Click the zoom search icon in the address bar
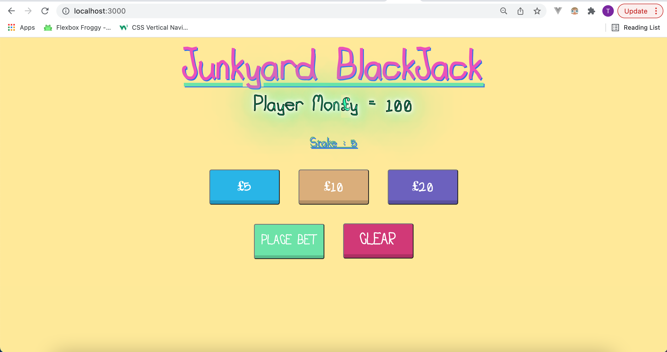667x352 pixels. pyautogui.click(x=504, y=11)
